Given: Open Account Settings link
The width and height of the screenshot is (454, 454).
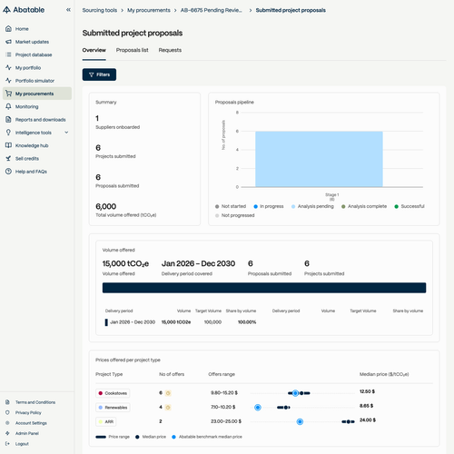Looking at the screenshot, I should tap(31, 423).
